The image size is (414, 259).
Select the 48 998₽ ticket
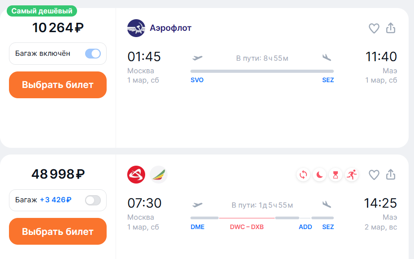(x=58, y=231)
